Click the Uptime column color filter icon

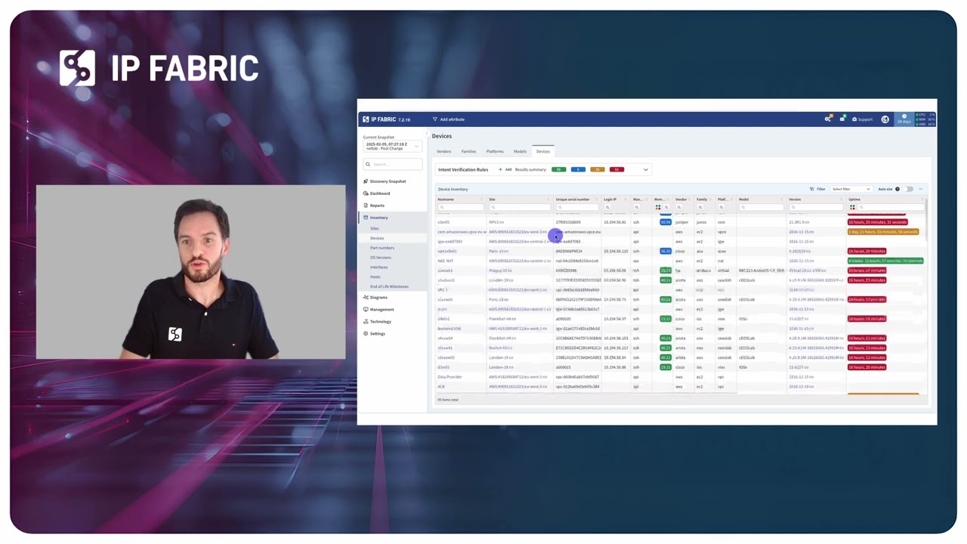[x=852, y=207]
